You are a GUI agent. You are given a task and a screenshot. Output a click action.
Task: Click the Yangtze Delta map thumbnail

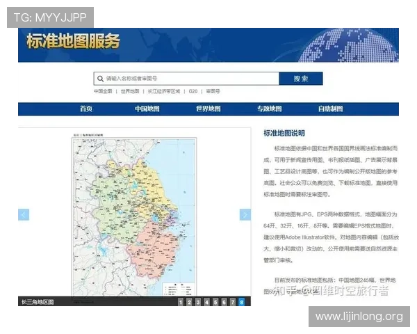tap(134, 216)
